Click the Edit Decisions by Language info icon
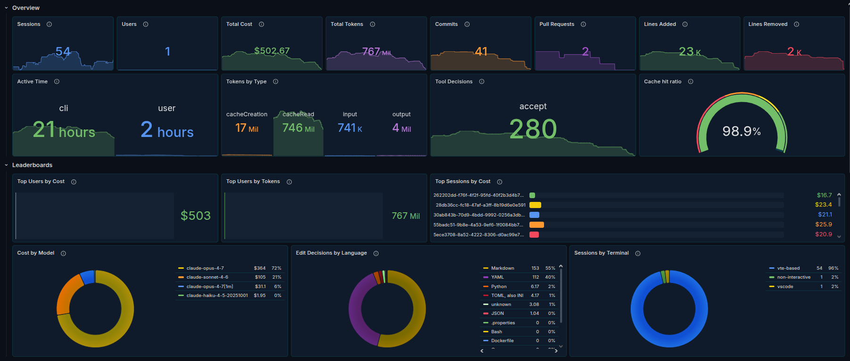The height and width of the screenshot is (361, 850). [376, 253]
